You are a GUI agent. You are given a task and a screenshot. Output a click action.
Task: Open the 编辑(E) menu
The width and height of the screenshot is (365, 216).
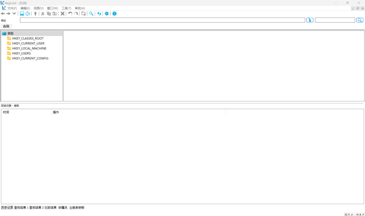(25, 8)
